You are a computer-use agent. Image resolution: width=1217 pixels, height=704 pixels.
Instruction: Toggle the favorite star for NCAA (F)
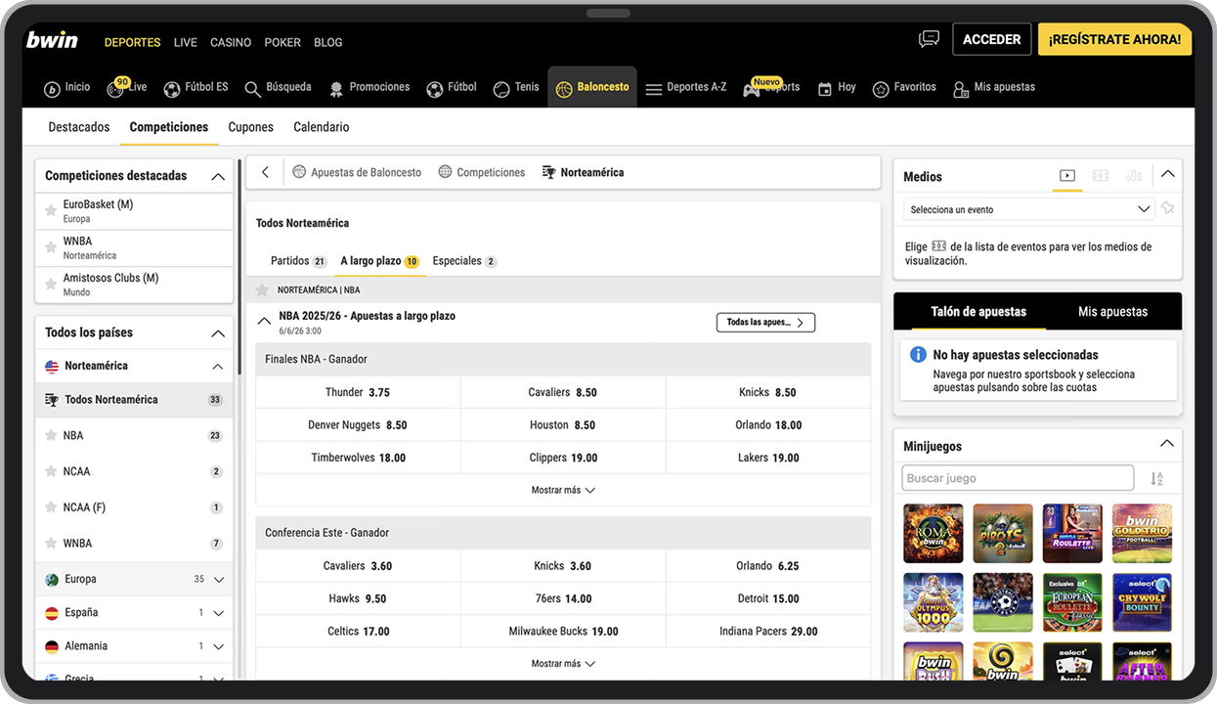coord(52,507)
